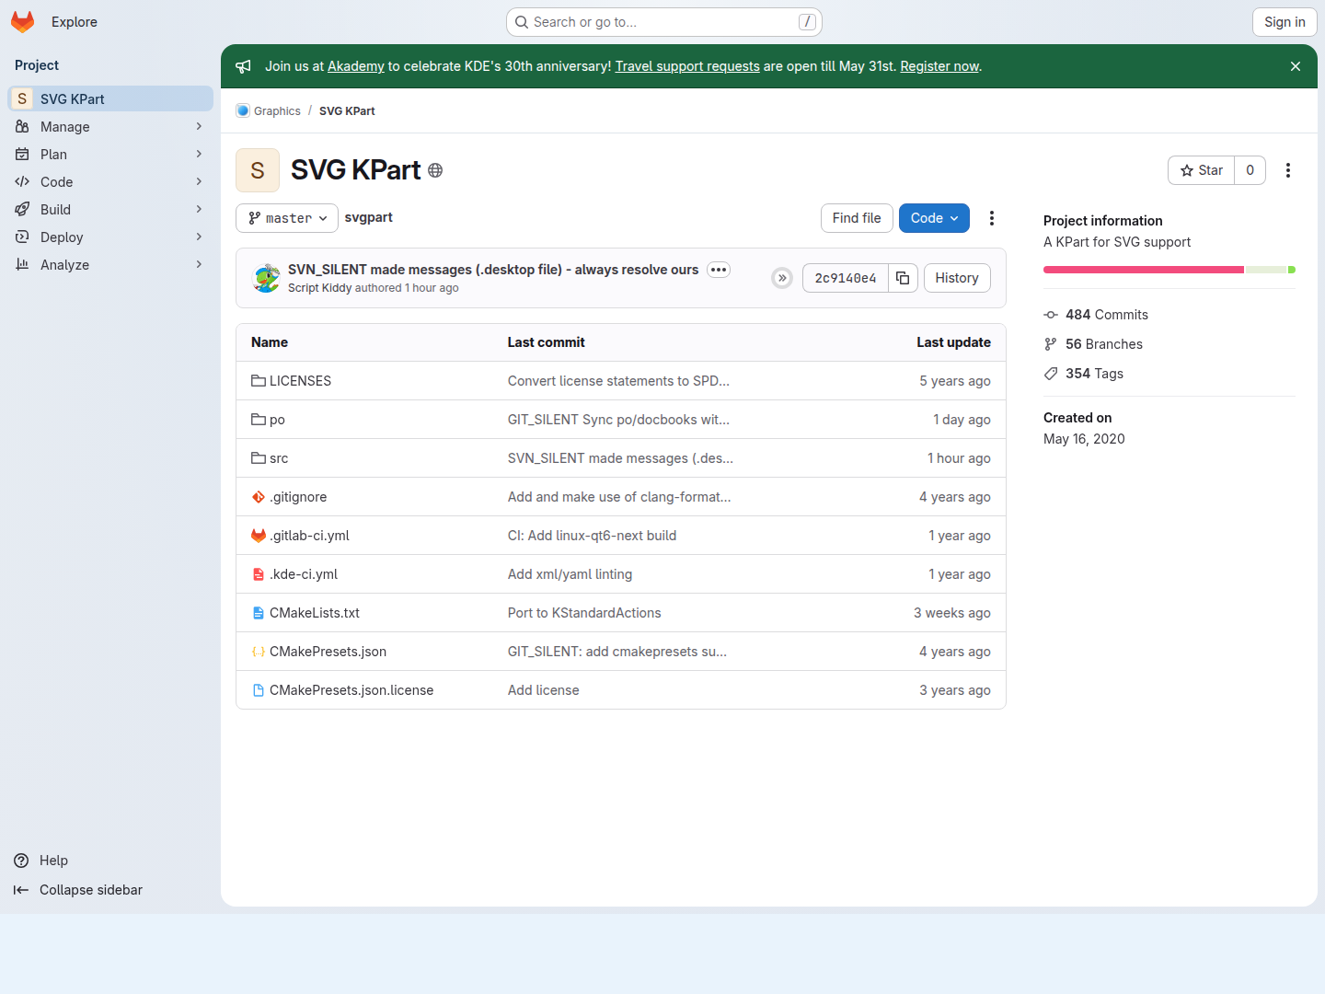Open Script Kiddy's author profile link
Image resolution: width=1325 pixels, height=994 pixels.
[x=319, y=288]
